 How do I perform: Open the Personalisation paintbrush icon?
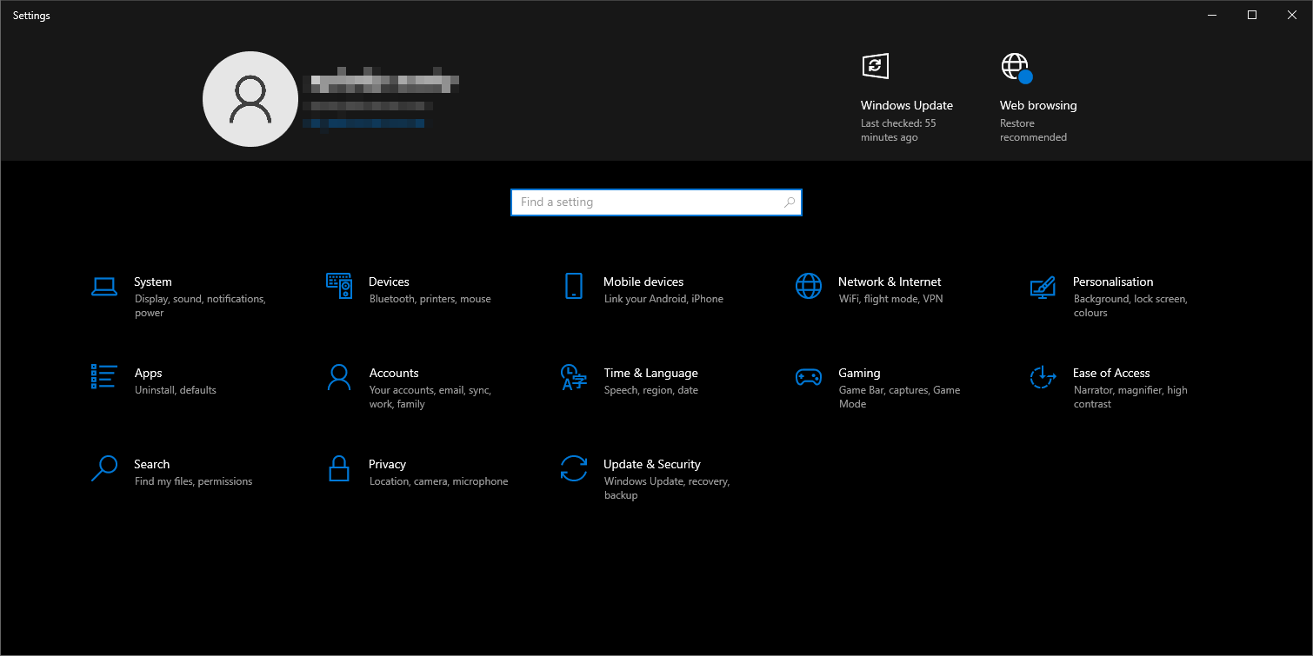click(1043, 287)
